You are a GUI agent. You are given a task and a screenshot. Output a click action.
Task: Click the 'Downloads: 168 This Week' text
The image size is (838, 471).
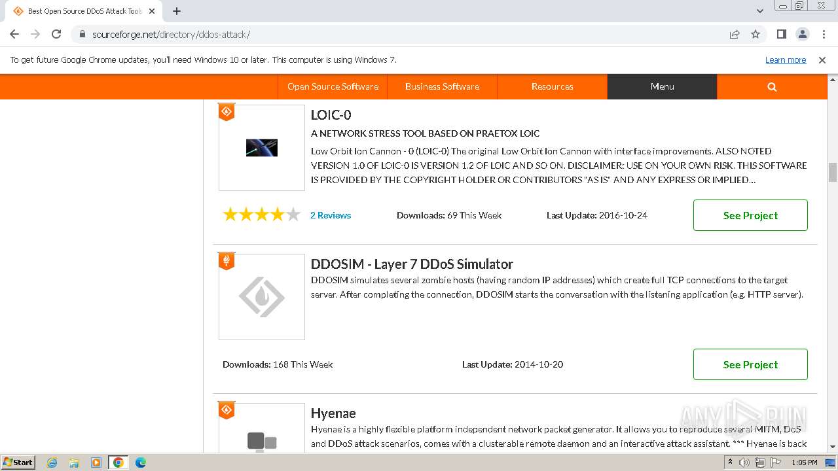(x=278, y=364)
